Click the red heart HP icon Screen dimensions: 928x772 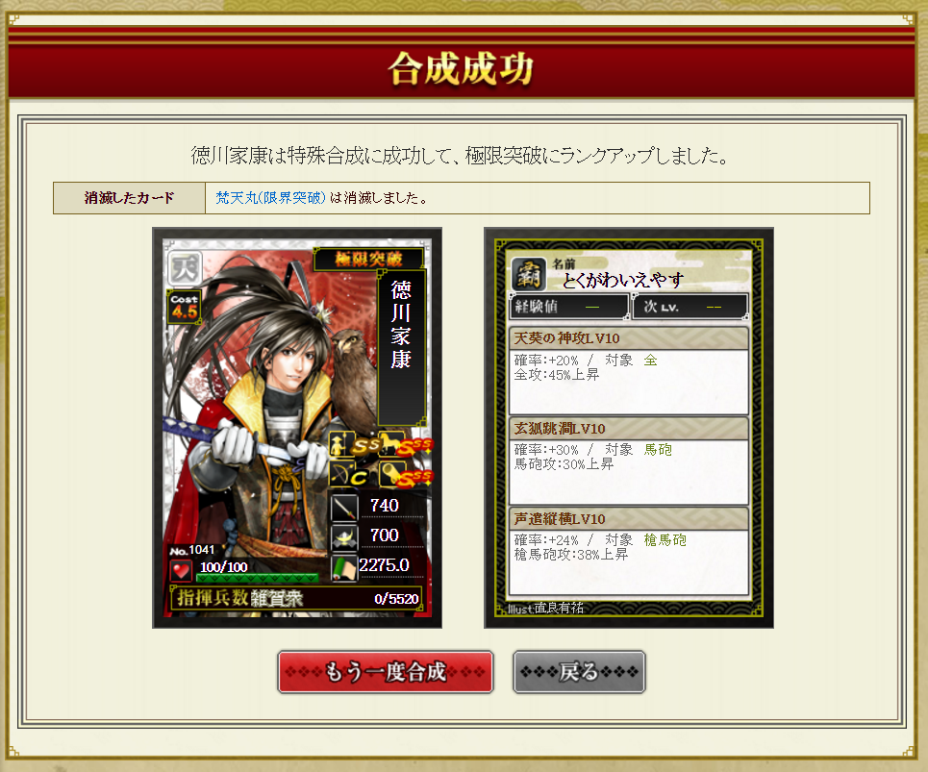(x=181, y=571)
